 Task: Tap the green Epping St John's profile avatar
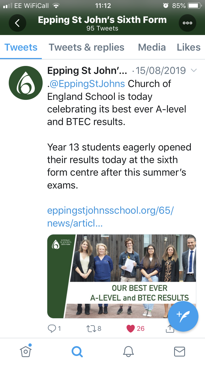[26, 83]
